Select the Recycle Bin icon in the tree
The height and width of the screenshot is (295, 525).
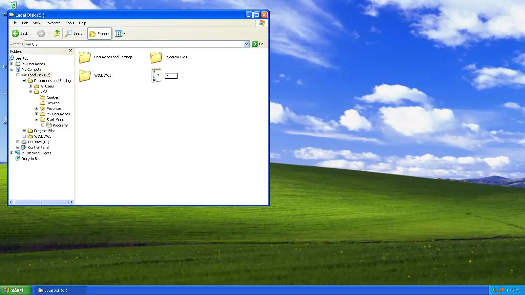coord(18,158)
